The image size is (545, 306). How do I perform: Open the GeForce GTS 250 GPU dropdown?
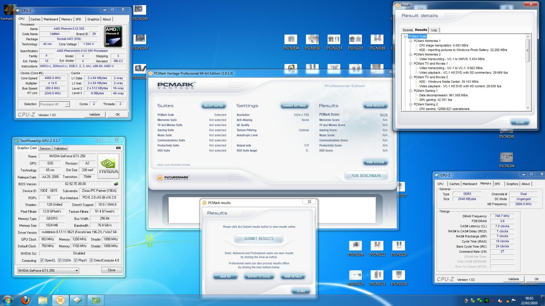click(x=48, y=270)
